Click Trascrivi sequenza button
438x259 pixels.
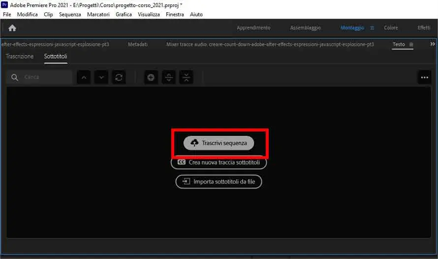point(219,143)
